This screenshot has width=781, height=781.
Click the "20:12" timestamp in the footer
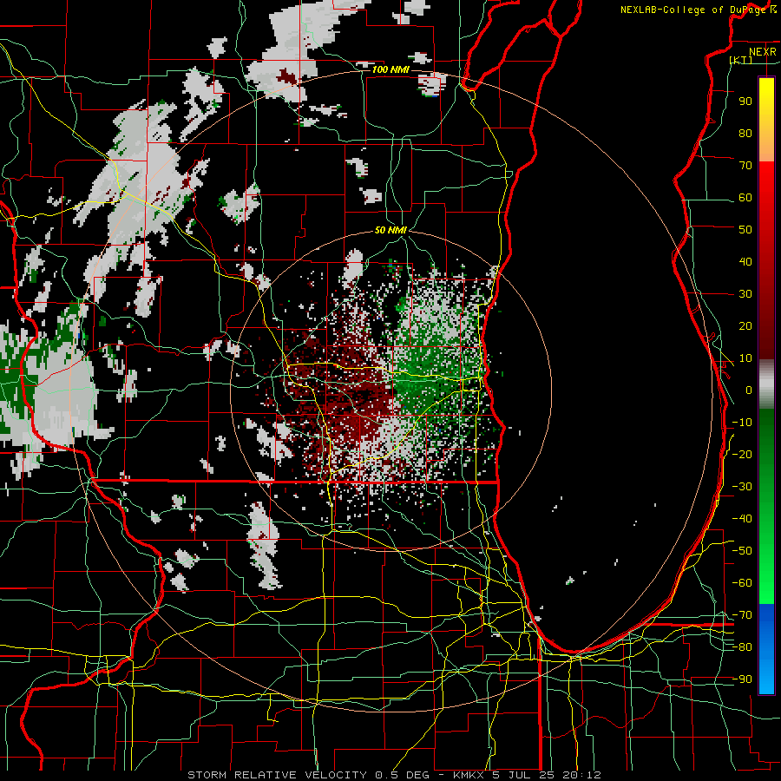tap(581, 775)
